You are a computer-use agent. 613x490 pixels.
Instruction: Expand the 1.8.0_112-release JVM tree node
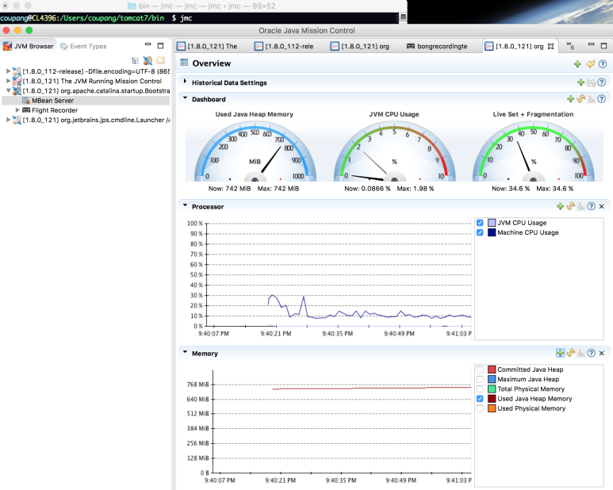click(8, 71)
